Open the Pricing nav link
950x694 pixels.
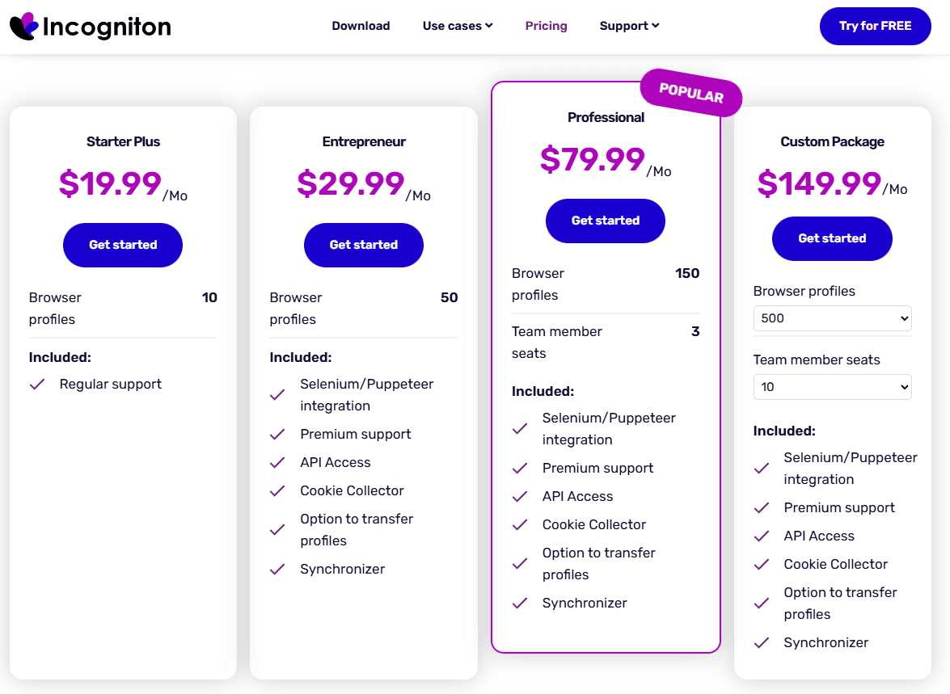pyautogui.click(x=546, y=26)
